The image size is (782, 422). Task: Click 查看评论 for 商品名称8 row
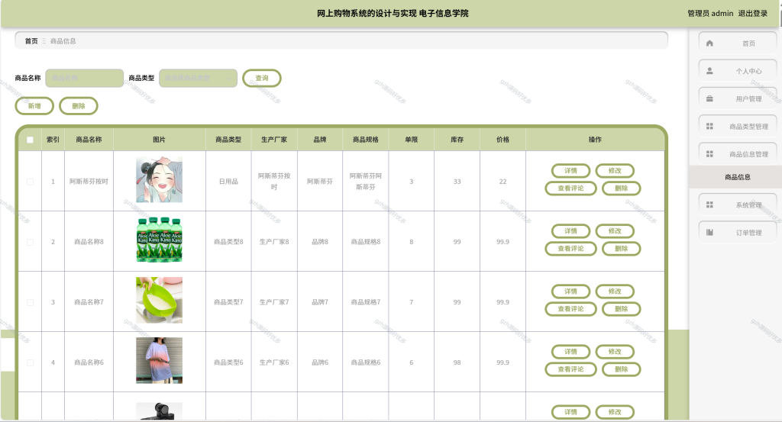[x=570, y=249]
